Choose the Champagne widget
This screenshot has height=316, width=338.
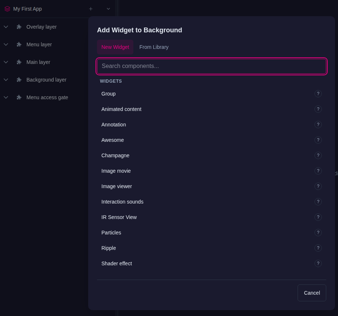point(212,155)
